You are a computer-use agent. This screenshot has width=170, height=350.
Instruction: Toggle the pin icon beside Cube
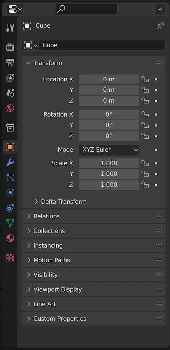tap(160, 26)
